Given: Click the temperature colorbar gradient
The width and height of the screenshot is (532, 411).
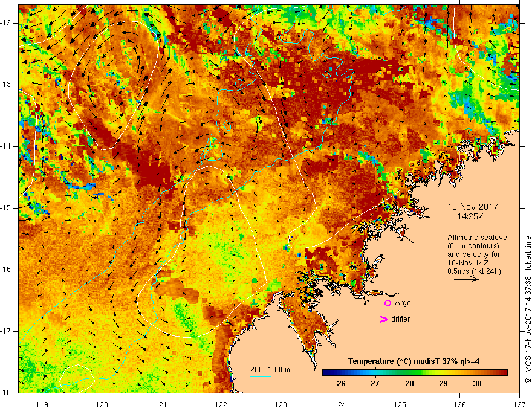Looking at the screenshot, I should coord(415,373).
